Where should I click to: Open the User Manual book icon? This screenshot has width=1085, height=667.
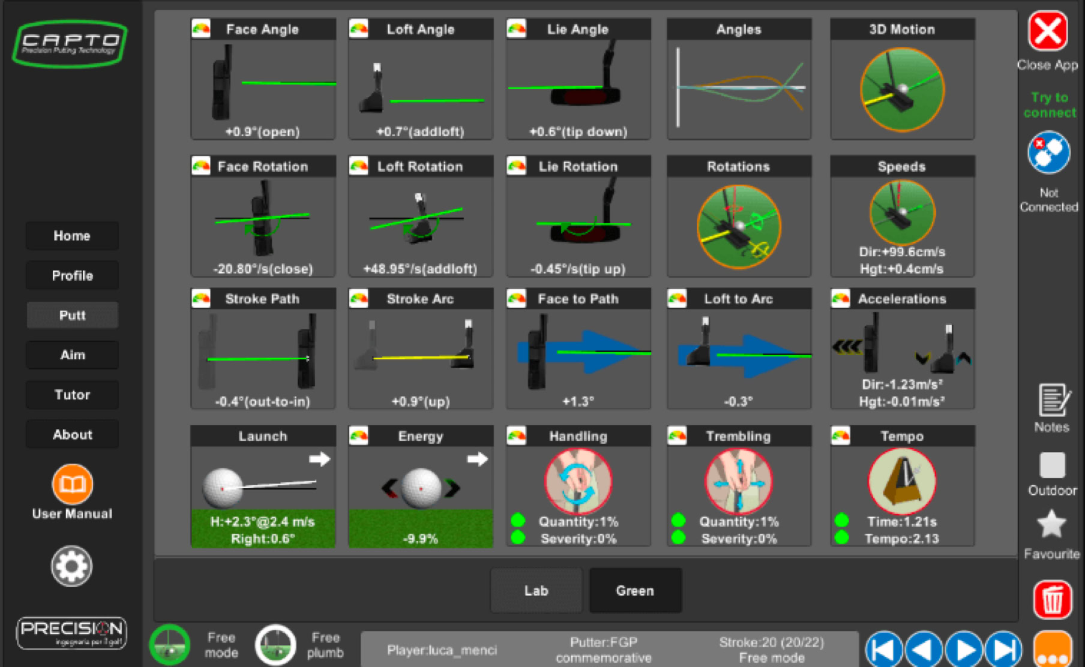click(x=72, y=483)
